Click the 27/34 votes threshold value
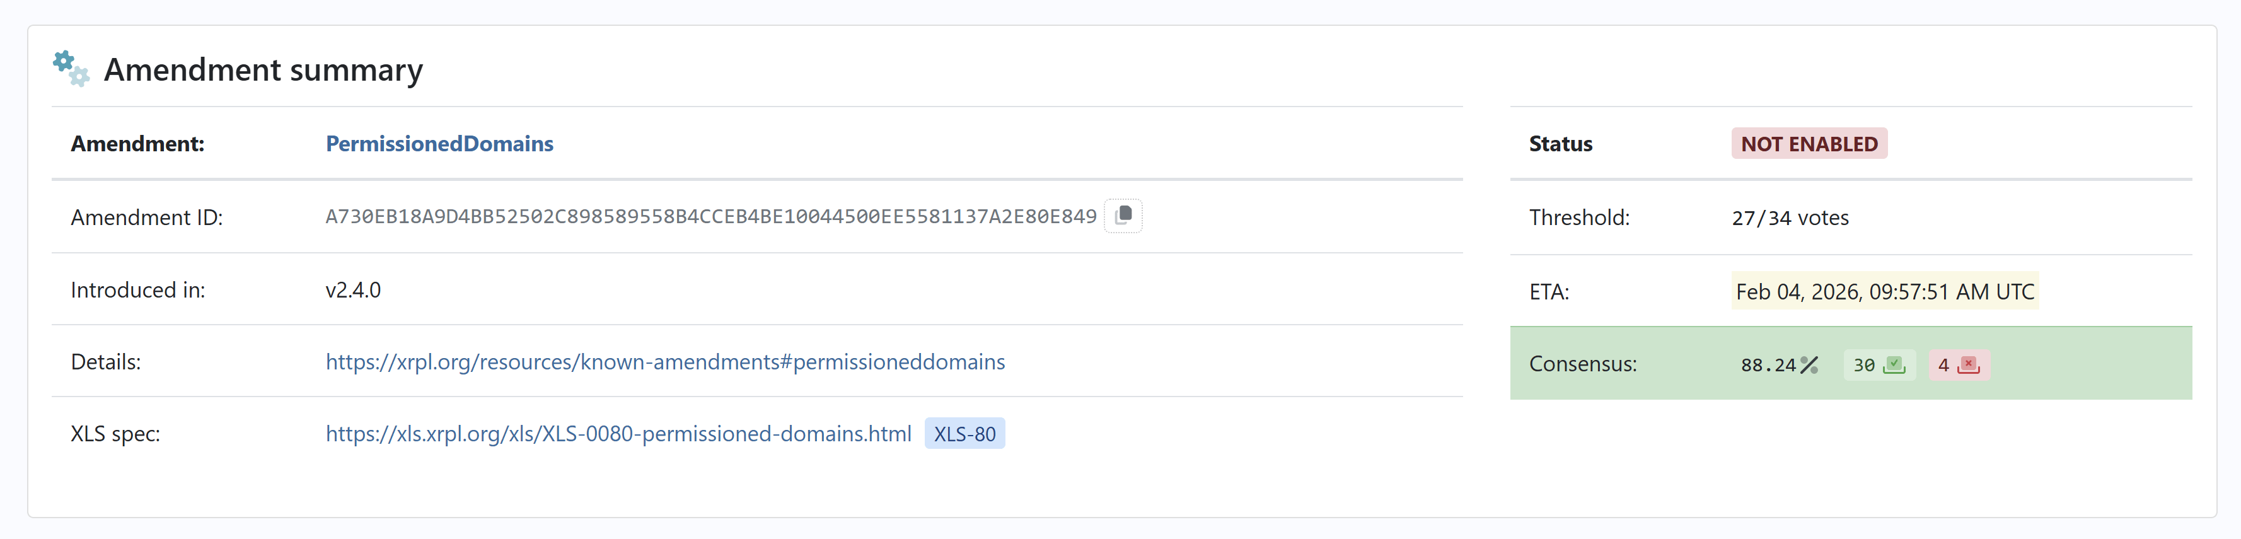This screenshot has height=539, width=2241. (1790, 217)
